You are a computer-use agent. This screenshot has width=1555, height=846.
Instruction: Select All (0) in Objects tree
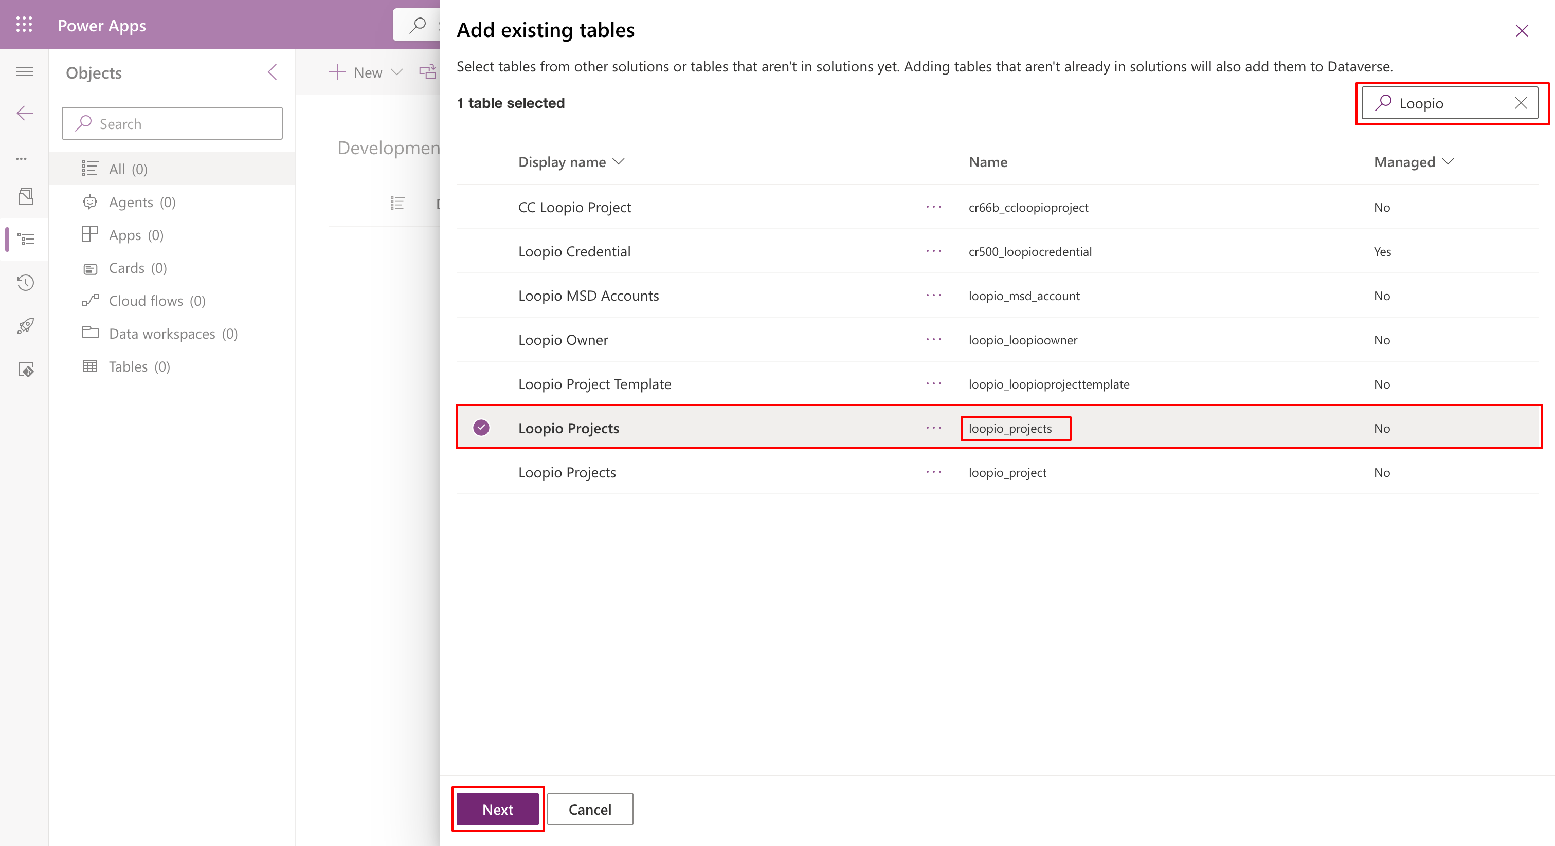point(173,169)
